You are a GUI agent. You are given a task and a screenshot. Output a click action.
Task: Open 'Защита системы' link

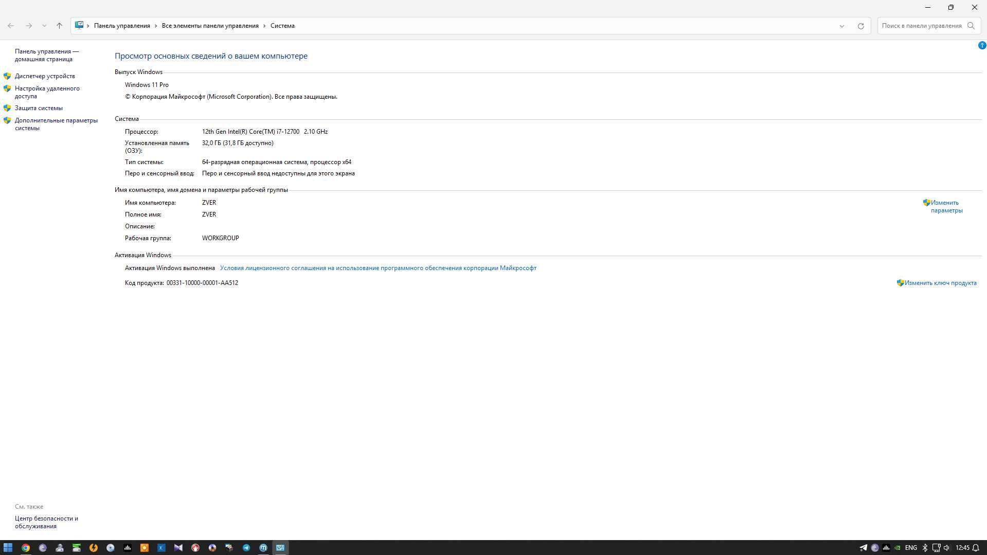coord(39,108)
